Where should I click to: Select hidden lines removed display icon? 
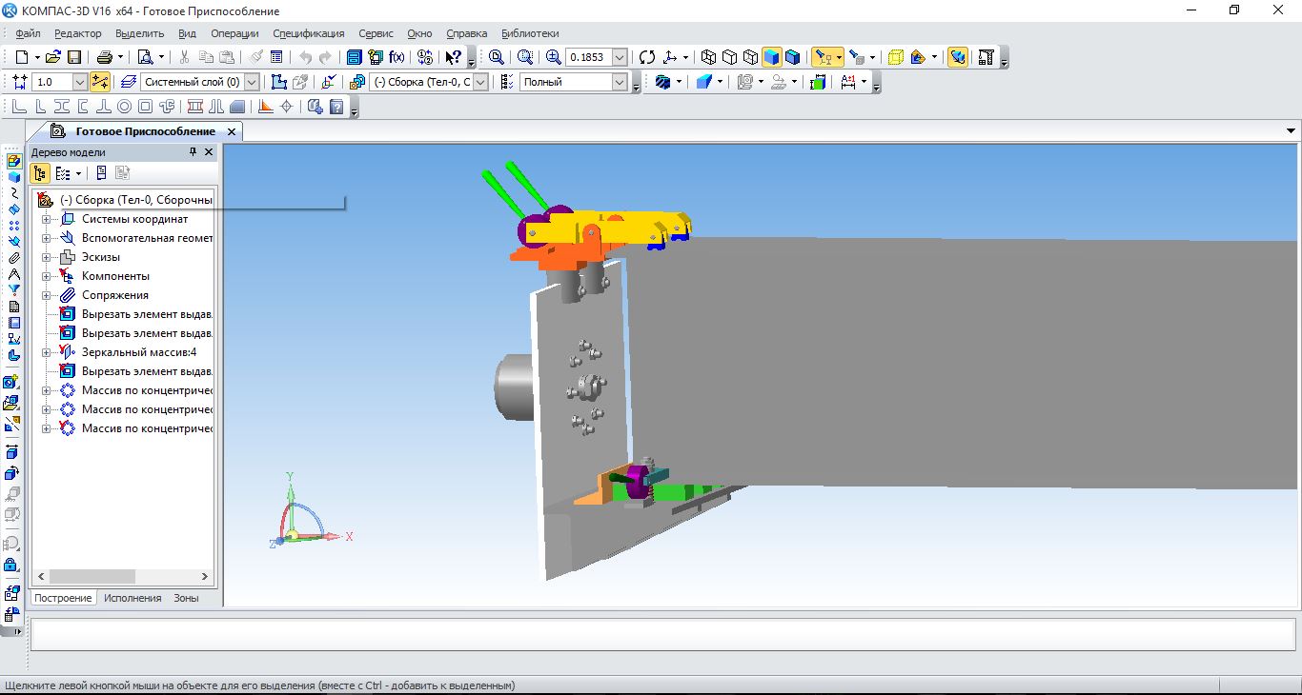[729, 57]
